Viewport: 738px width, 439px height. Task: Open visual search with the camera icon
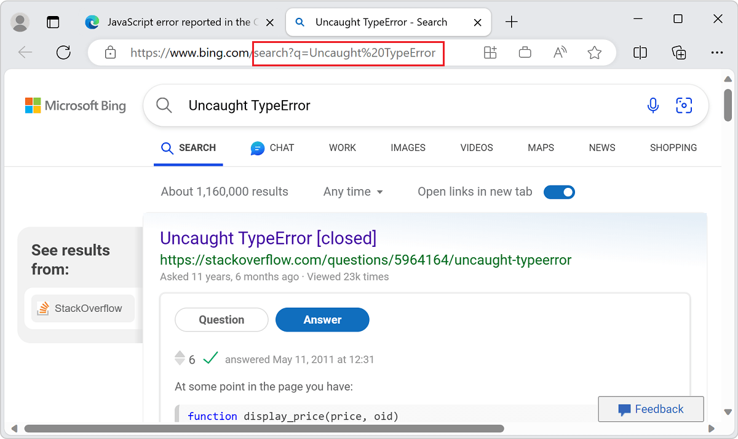pos(684,106)
